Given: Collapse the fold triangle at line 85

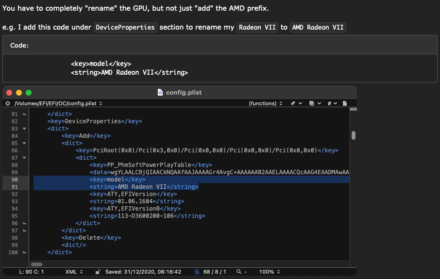Looking at the screenshot, I should (24, 143).
